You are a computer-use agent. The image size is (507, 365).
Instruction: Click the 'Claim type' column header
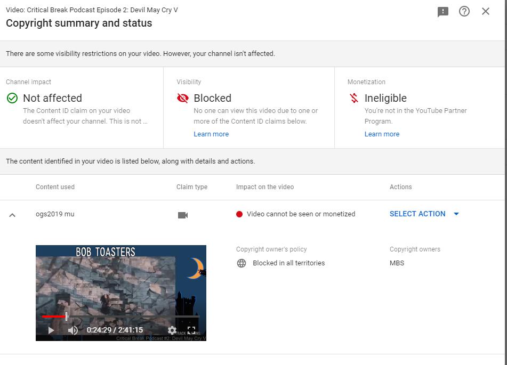(x=192, y=187)
